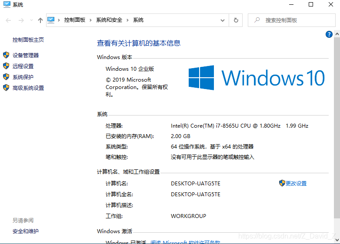The image size is (340, 244).
Task: Click the 计算机名 value DESKTOP-UATG5TE
Action: [196, 184]
